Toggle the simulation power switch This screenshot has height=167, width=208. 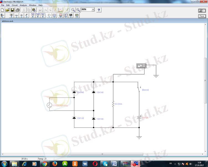202,11
